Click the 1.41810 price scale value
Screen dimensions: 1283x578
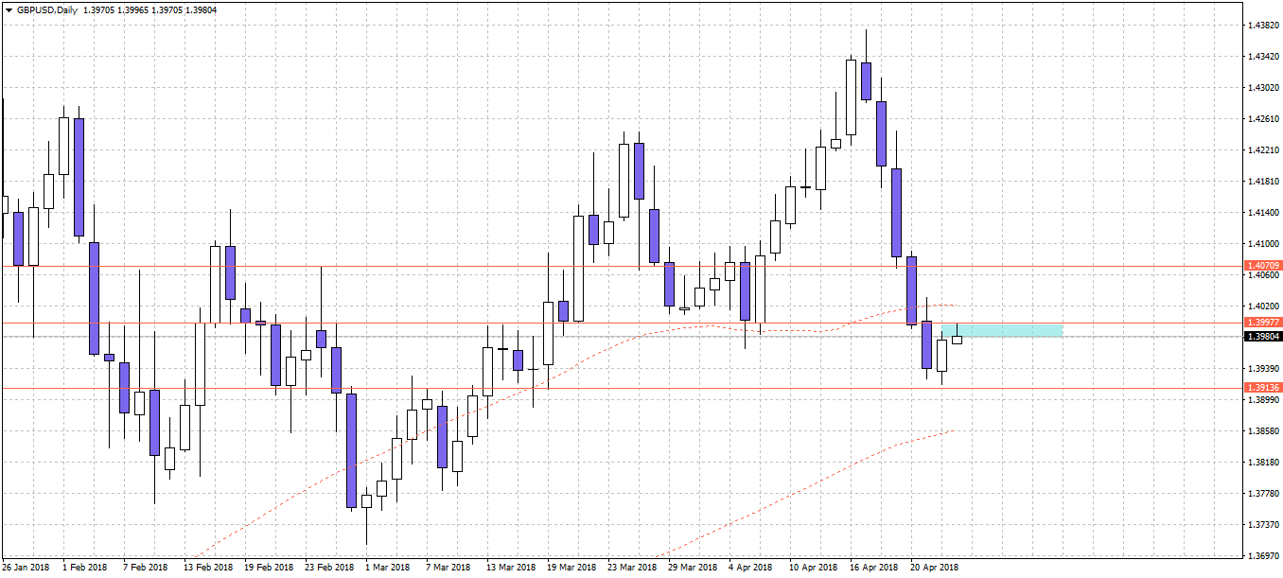[1263, 181]
